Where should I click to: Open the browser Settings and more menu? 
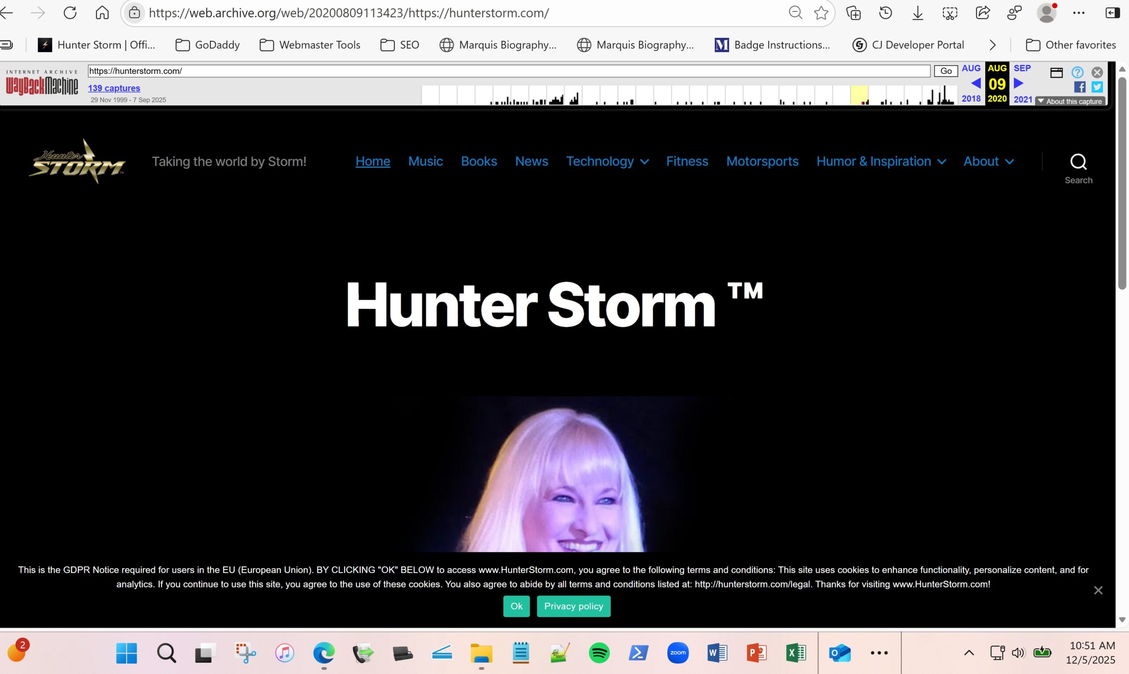pyautogui.click(x=1079, y=13)
